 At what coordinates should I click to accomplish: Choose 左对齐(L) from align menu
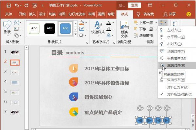point(177,30)
